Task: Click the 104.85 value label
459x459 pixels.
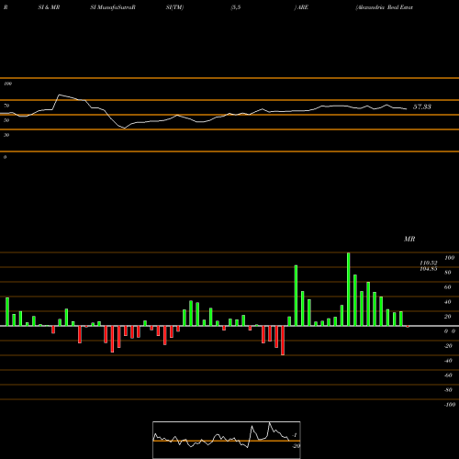Action: coord(429,269)
